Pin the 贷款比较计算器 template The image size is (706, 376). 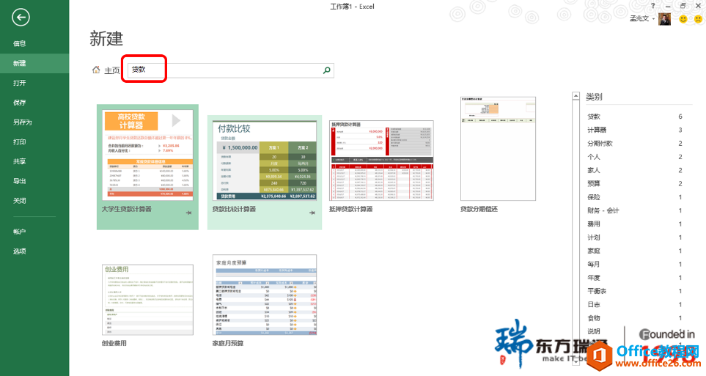[x=312, y=213]
